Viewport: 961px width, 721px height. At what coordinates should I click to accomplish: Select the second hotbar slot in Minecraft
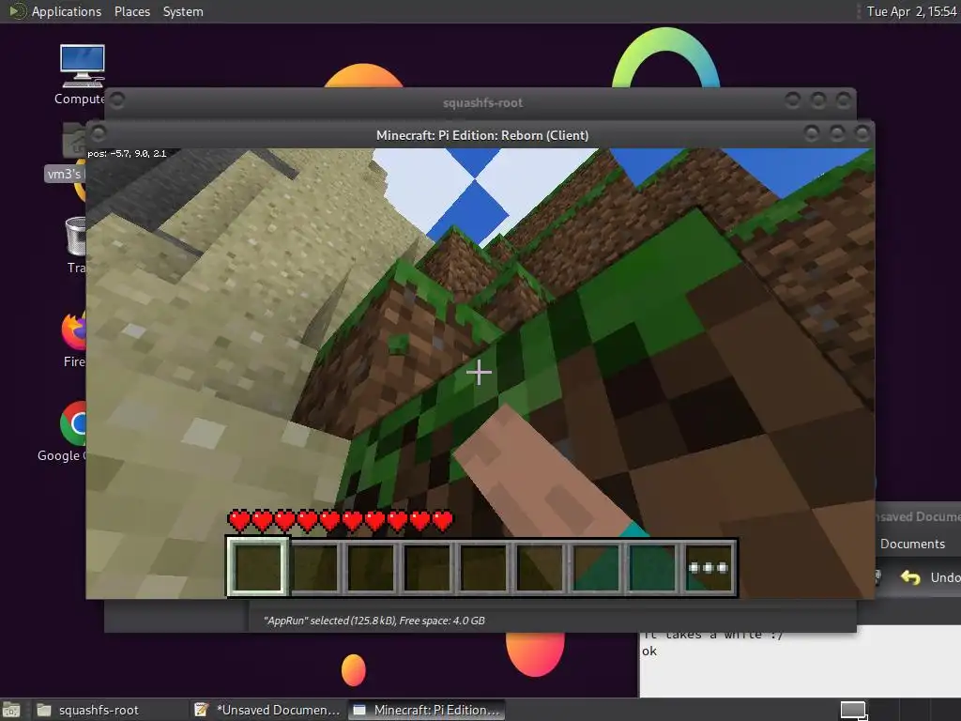click(314, 567)
